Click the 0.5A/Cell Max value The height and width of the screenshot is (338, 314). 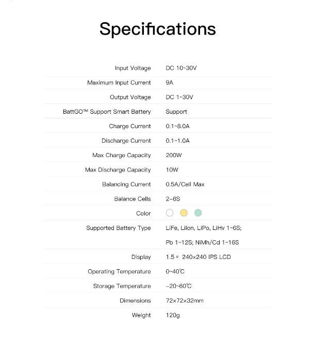tap(185, 185)
